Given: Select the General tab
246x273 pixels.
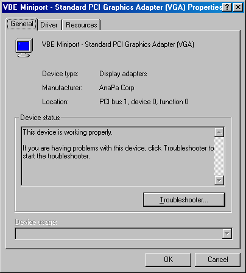Looking at the screenshot, I should [22, 24].
